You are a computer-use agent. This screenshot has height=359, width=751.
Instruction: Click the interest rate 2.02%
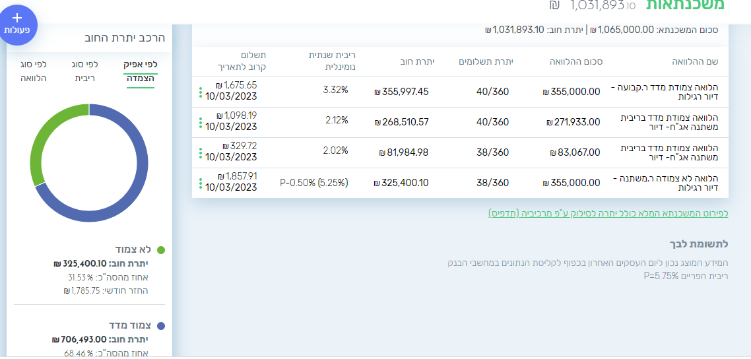click(x=336, y=150)
